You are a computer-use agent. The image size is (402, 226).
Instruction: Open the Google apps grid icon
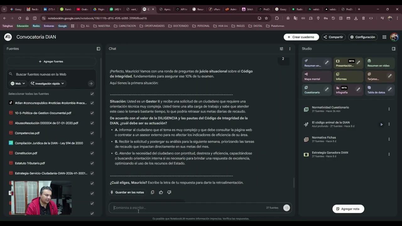coord(384,37)
